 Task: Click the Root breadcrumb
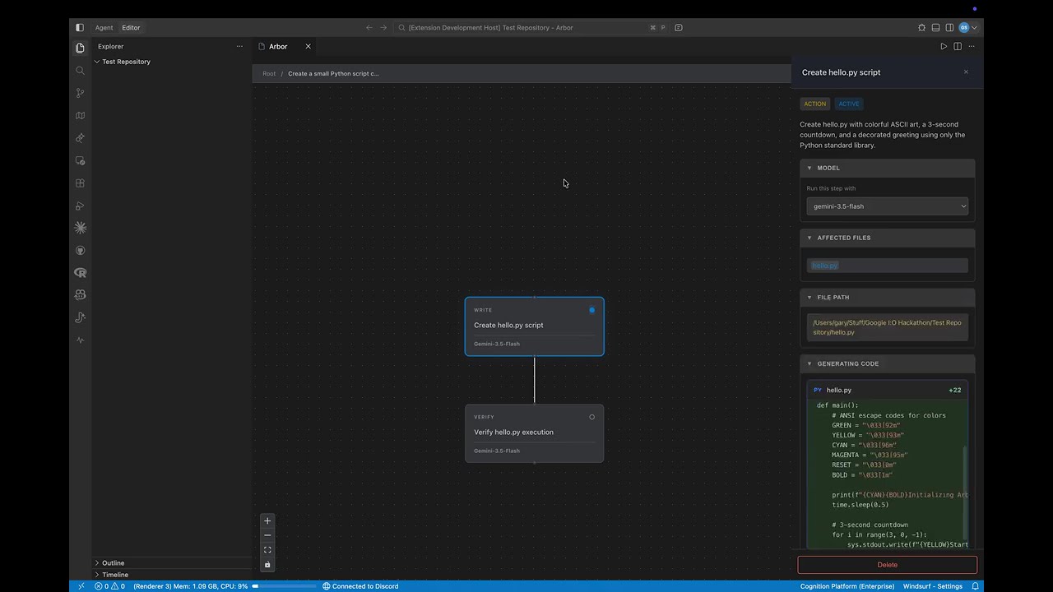[269, 73]
